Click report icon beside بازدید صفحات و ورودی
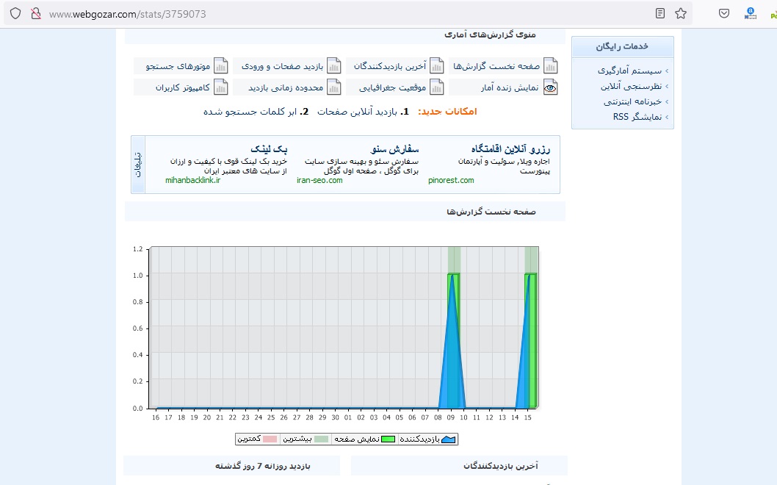Image resolution: width=777 pixels, height=485 pixels. click(x=334, y=65)
